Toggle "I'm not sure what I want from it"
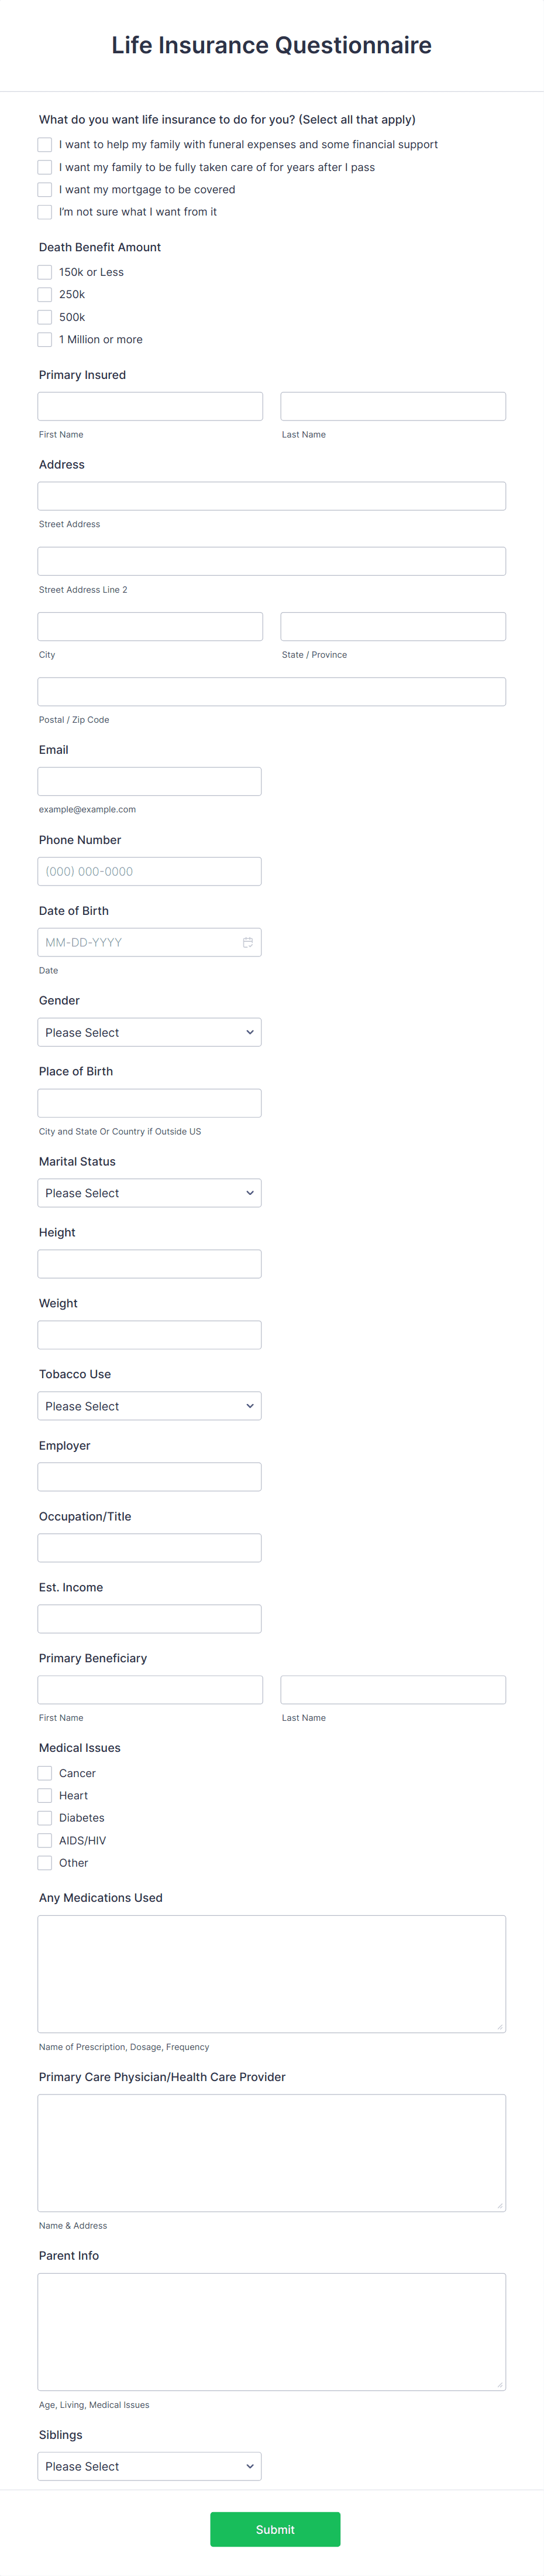 45,212
